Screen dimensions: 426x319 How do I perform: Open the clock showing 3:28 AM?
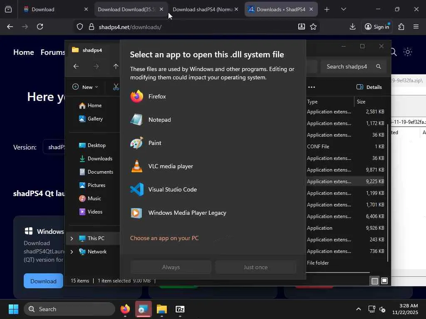coord(405,309)
